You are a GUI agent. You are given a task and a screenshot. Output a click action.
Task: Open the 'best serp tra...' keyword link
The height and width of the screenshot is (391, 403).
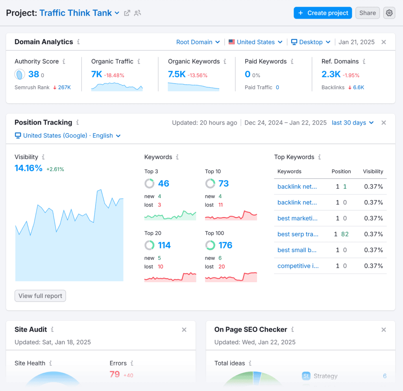point(298,234)
